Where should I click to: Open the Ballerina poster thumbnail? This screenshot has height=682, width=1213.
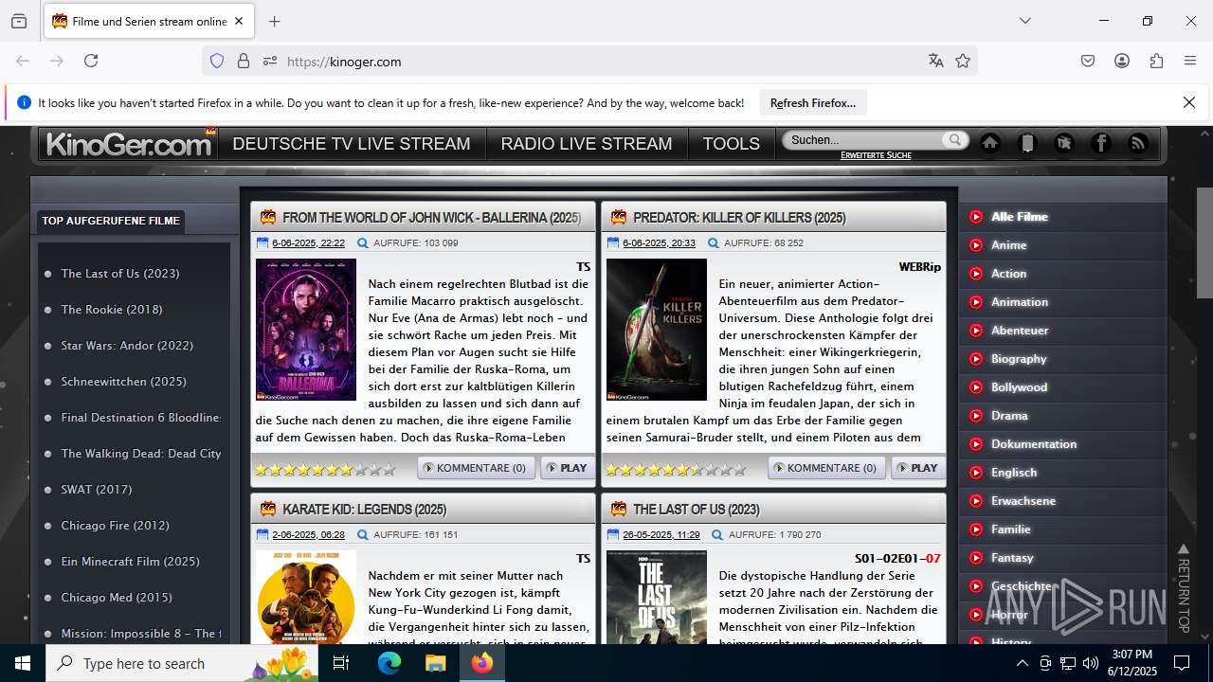pyautogui.click(x=306, y=330)
